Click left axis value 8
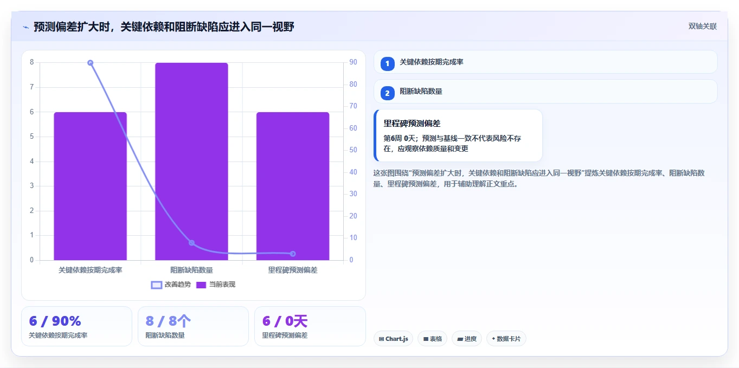Screen dimensions: 739x368 coord(31,62)
